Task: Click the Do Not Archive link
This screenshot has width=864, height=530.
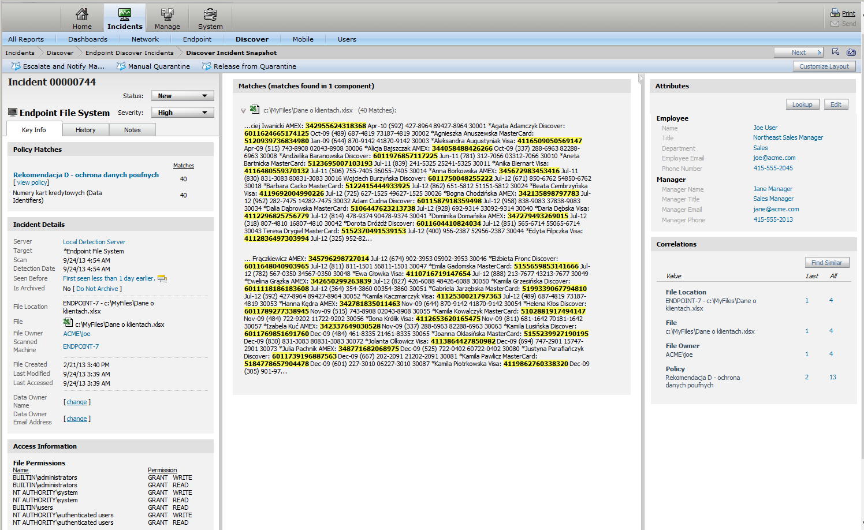Action: click(97, 289)
